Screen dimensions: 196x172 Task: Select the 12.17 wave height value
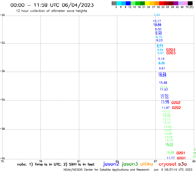[167, 119]
